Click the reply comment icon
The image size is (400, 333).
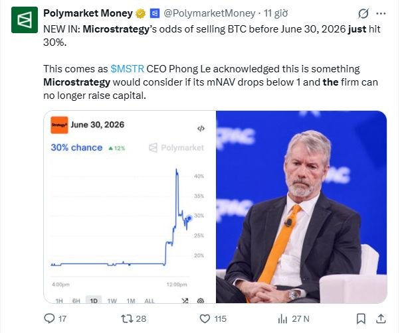click(49, 318)
